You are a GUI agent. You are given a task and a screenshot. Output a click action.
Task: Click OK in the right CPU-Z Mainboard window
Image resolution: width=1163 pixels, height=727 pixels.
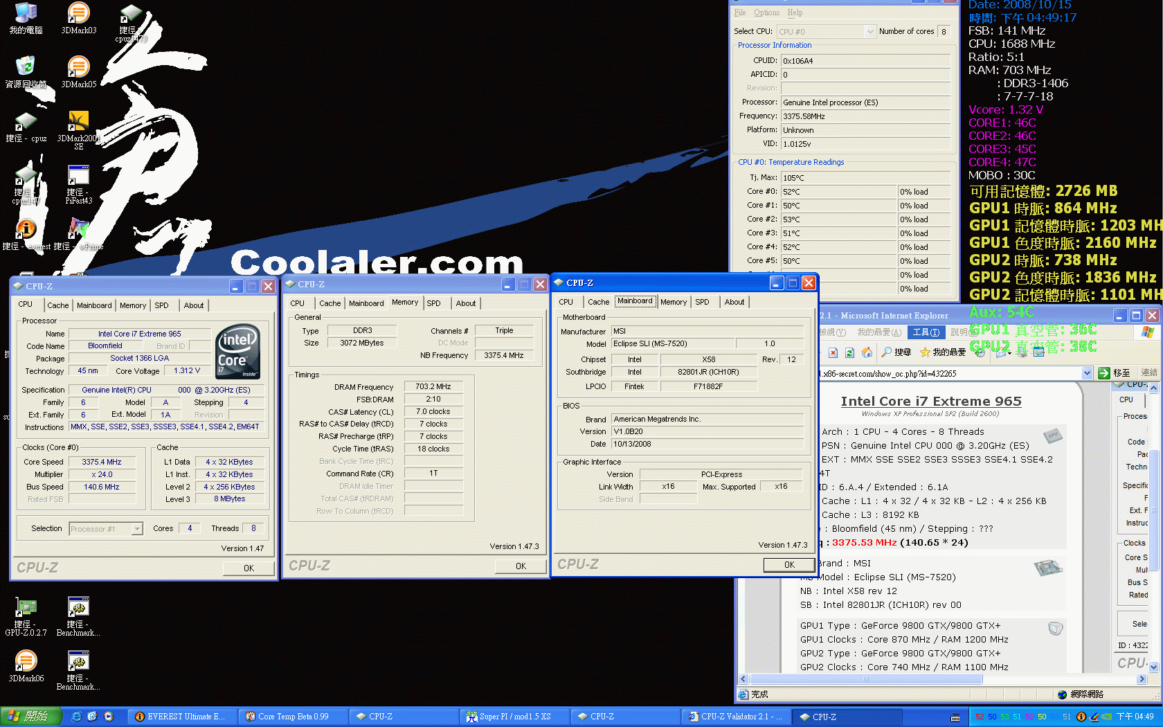789,565
